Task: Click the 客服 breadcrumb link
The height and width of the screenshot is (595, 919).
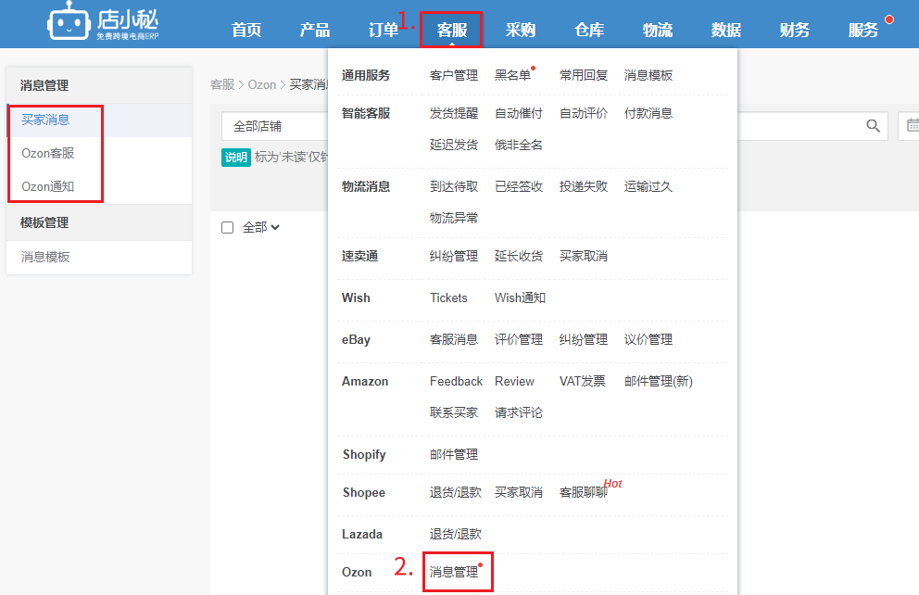Action: pyautogui.click(x=222, y=85)
